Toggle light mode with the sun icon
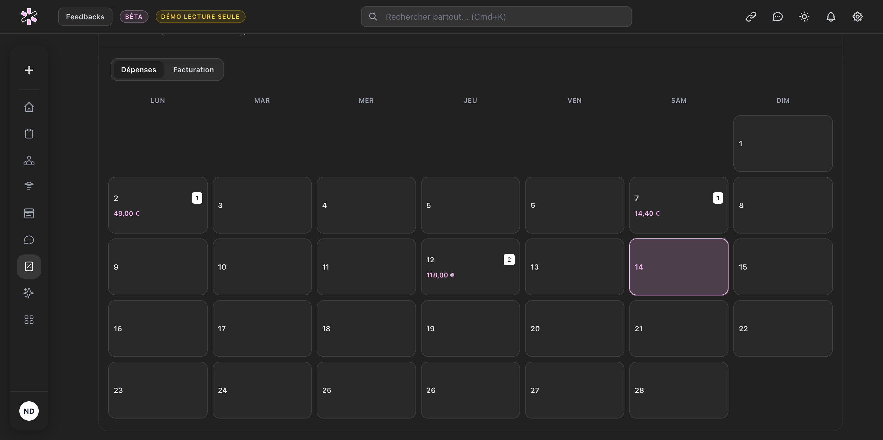Image resolution: width=883 pixels, height=440 pixels. 804,16
